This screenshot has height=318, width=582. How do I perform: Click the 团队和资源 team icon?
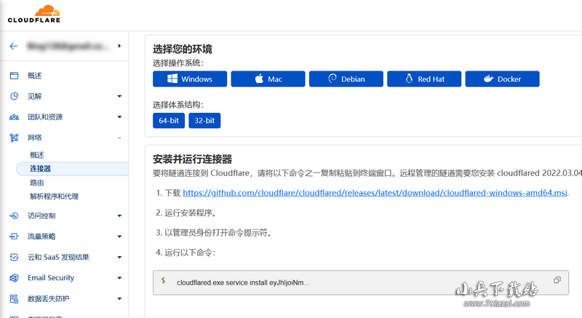(x=14, y=116)
